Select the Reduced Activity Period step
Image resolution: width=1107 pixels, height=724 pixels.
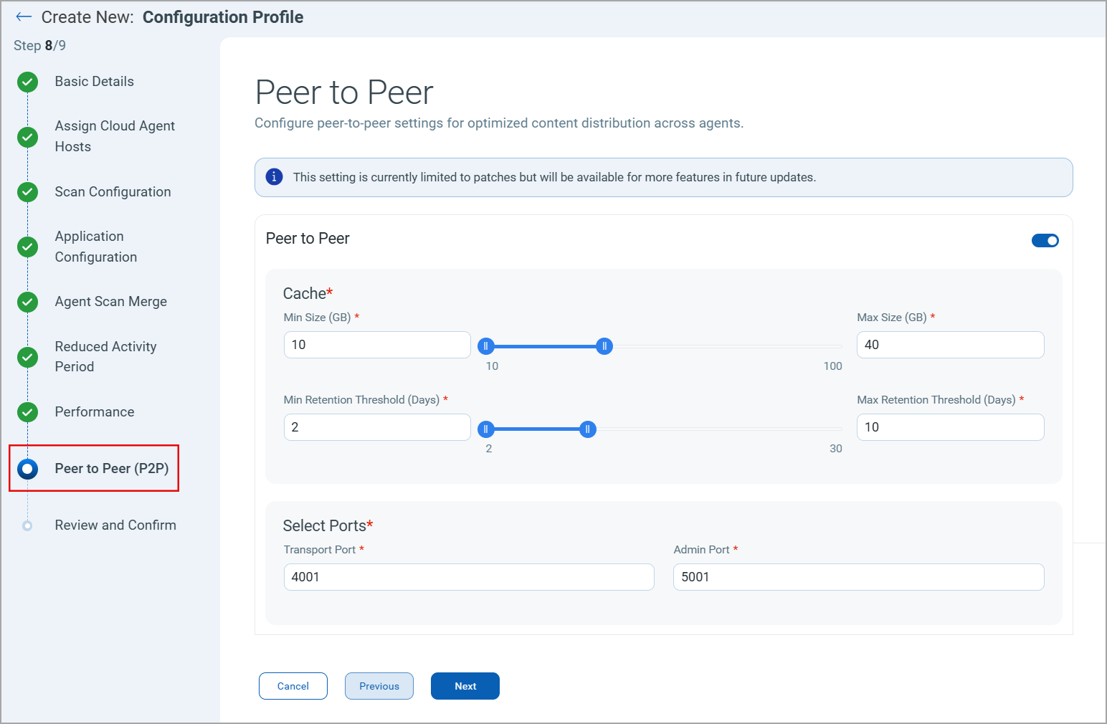[x=105, y=356]
